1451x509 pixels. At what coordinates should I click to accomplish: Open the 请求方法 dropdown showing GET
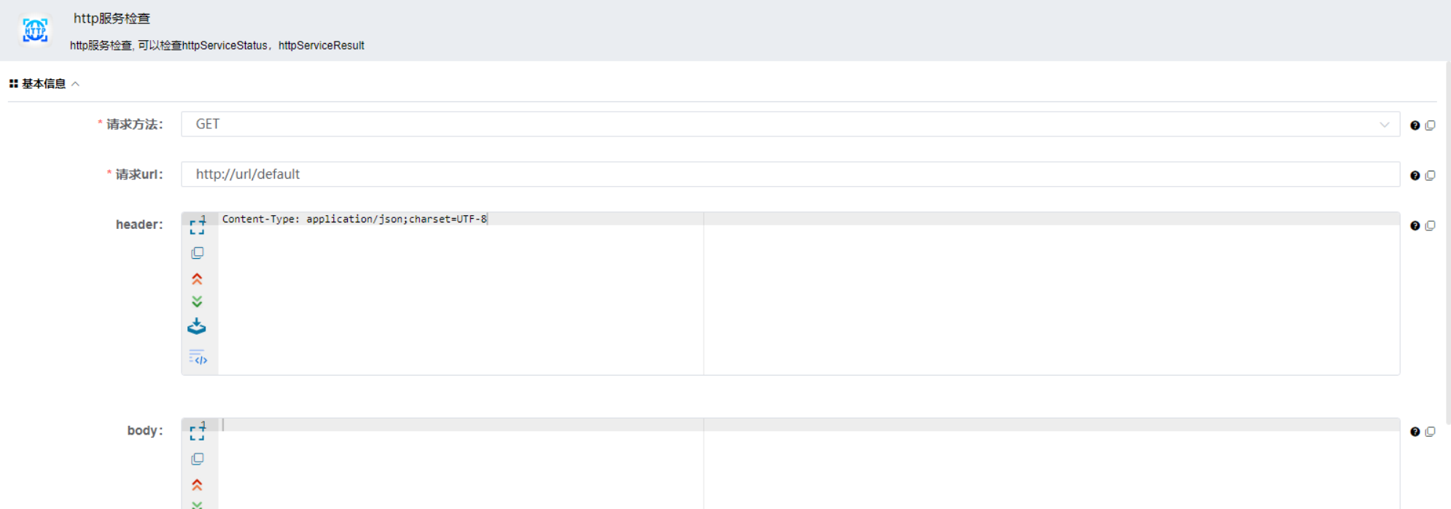790,124
